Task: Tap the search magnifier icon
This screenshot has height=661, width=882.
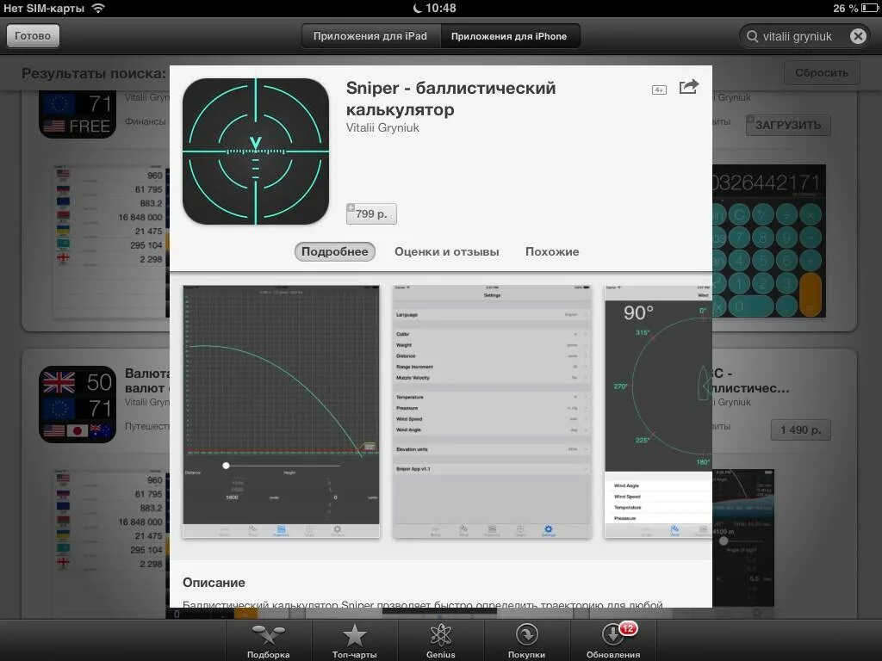Action: [x=752, y=36]
